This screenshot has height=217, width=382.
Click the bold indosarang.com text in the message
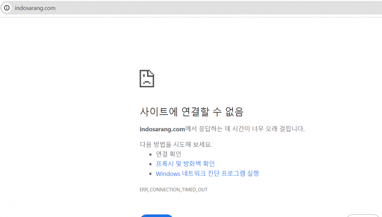click(162, 129)
